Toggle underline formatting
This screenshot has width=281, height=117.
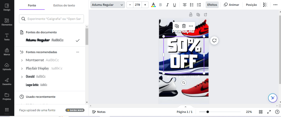click(174, 5)
